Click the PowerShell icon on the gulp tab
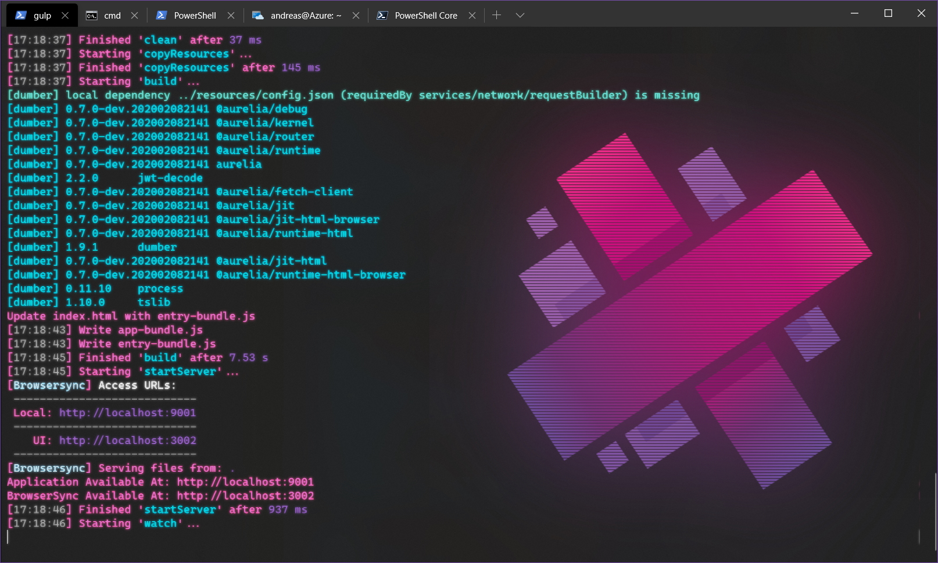 (20, 15)
